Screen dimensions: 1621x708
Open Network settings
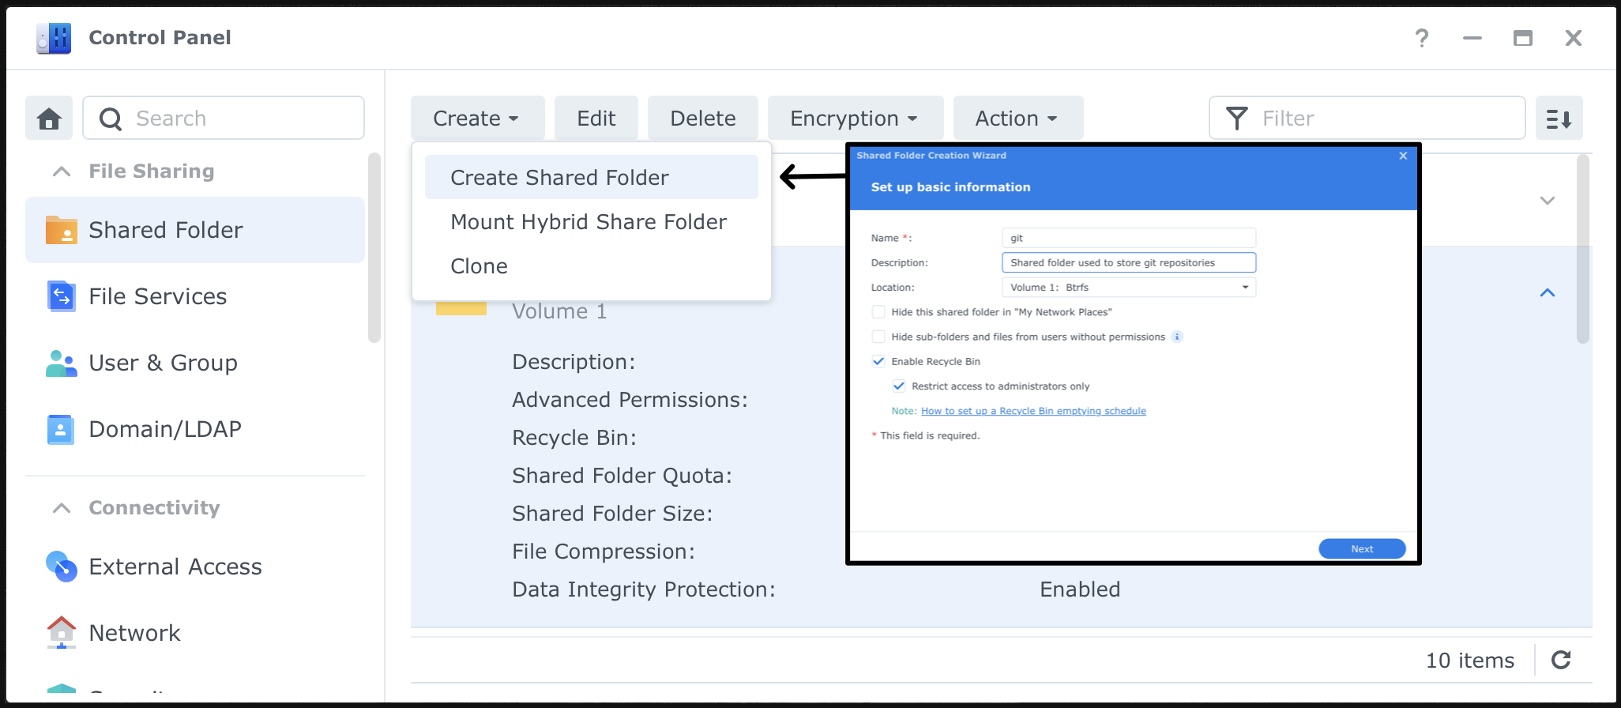point(134,633)
